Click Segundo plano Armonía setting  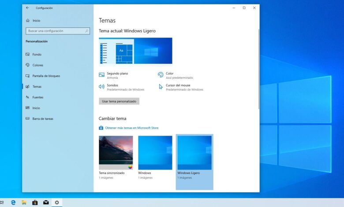117,75
